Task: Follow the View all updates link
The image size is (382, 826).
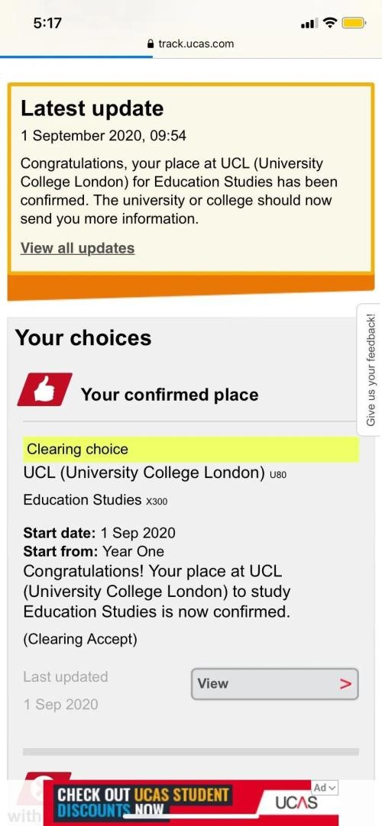Action: pos(77,248)
